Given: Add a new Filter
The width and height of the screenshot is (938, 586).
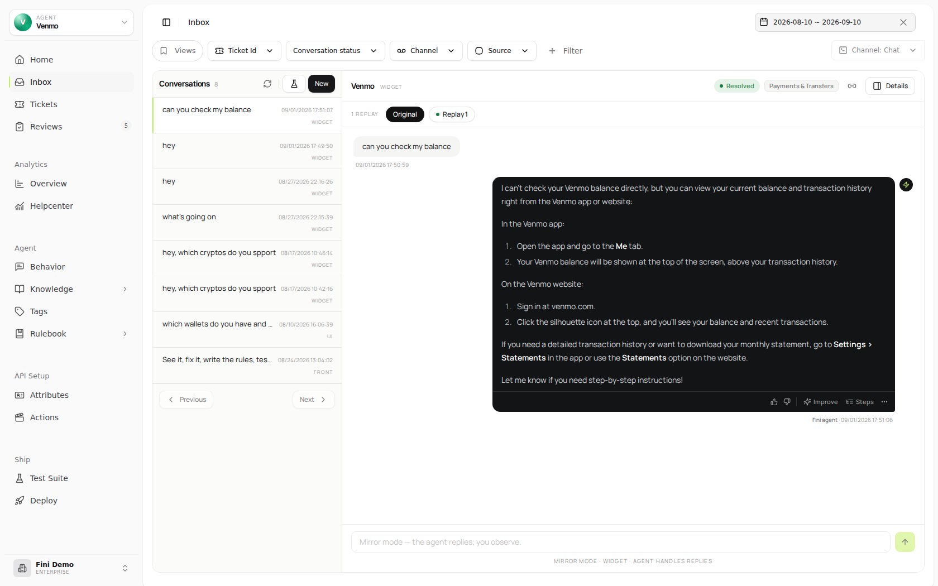Looking at the screenshot, I should click(x=566, y=51).
